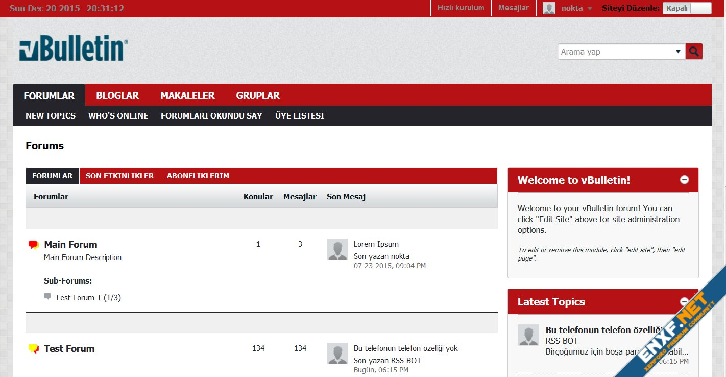Click the Test Forum yellow bubble icon
Image resolution: width=726 pixels, height=377 pixels.
(34, 349)
